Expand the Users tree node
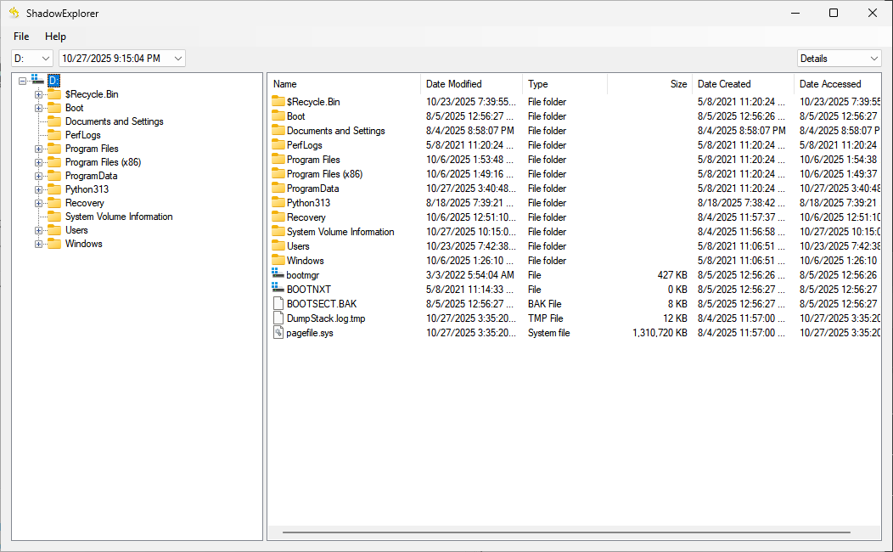This screenshot has height=552, width=893. [x=38, y=230]
